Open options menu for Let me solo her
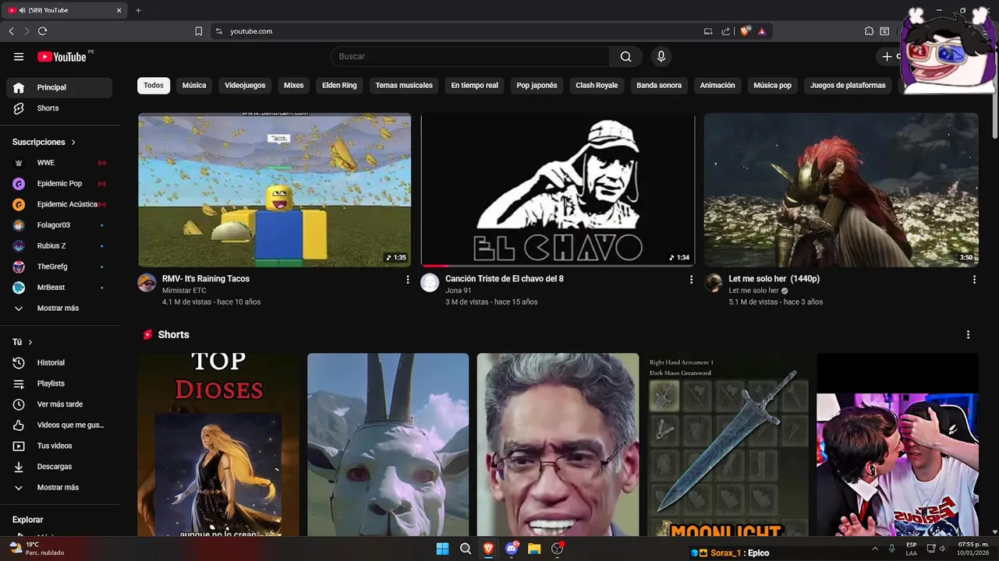Screen dimensions: 999x561 [974, 279]
